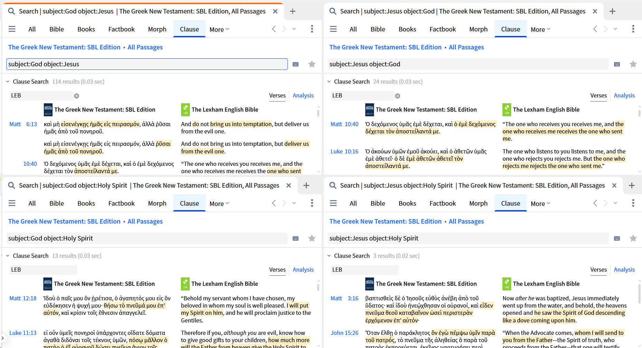This screenshot has width=642, height=348.
Task: Switch to Morph tab in God-Jesus panel
Action: [x=157, y=29]
